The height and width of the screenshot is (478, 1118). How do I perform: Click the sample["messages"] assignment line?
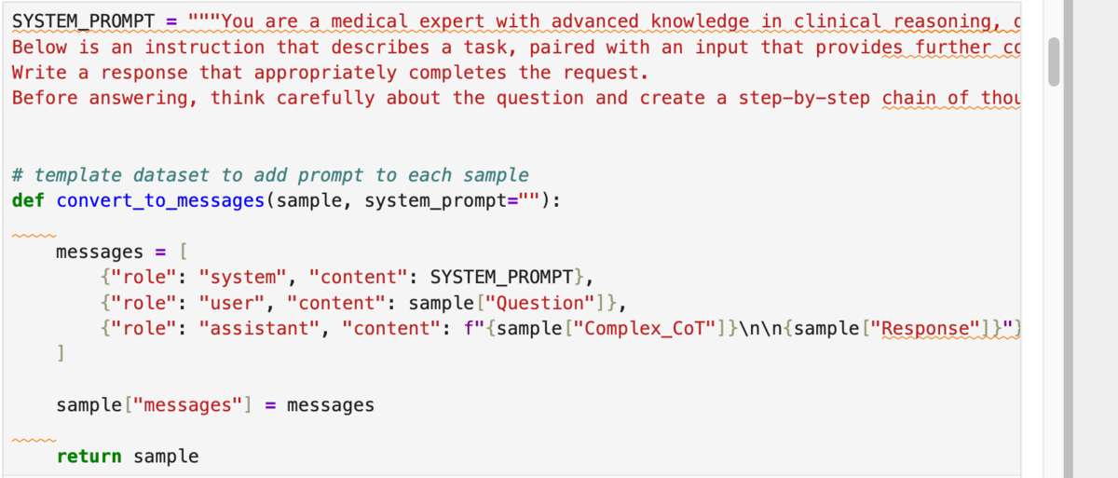(x=215, y=405)
